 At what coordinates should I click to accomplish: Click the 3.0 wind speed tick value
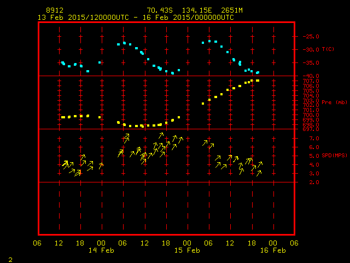coord(314,174)
